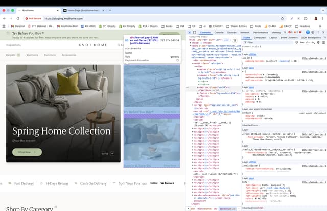Open the Network tab
This screenshot has height=211, width=327.
tap(245, 32)
